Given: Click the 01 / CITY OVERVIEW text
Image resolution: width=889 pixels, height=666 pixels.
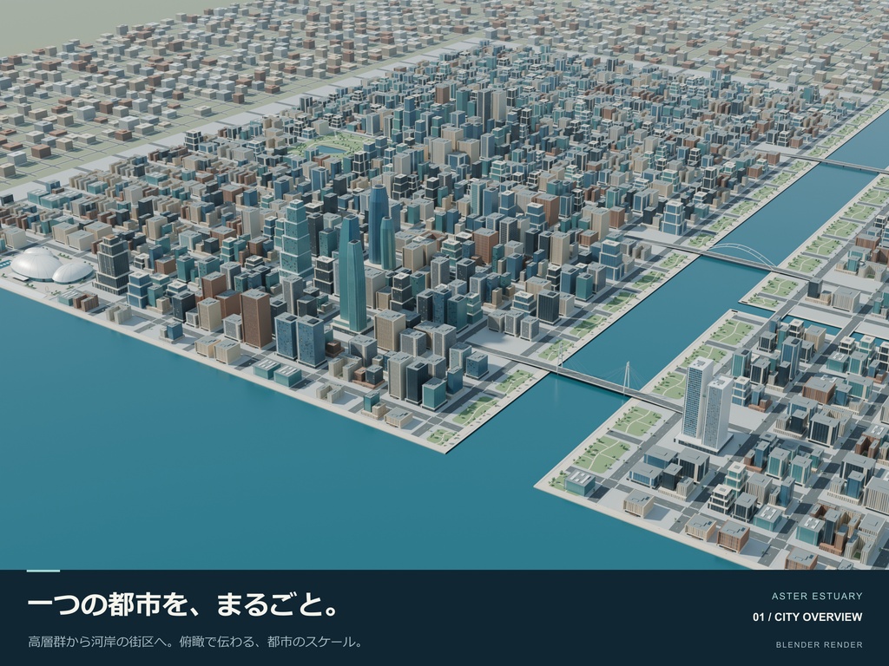Looking at the screenshot, I should point(807,617).
